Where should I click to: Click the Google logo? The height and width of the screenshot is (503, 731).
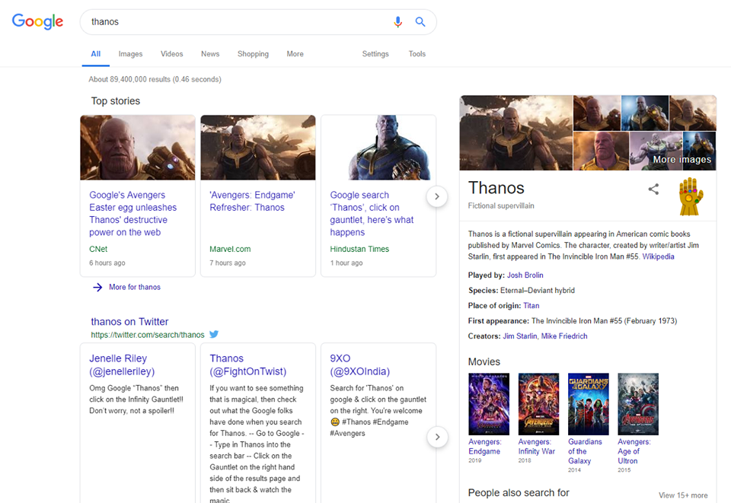[37, 21]
